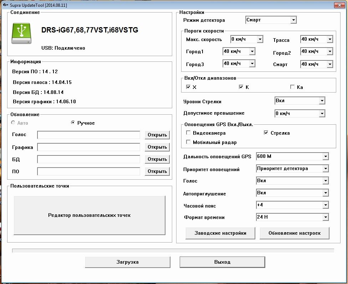Click the download progress bar

(173, 251)
